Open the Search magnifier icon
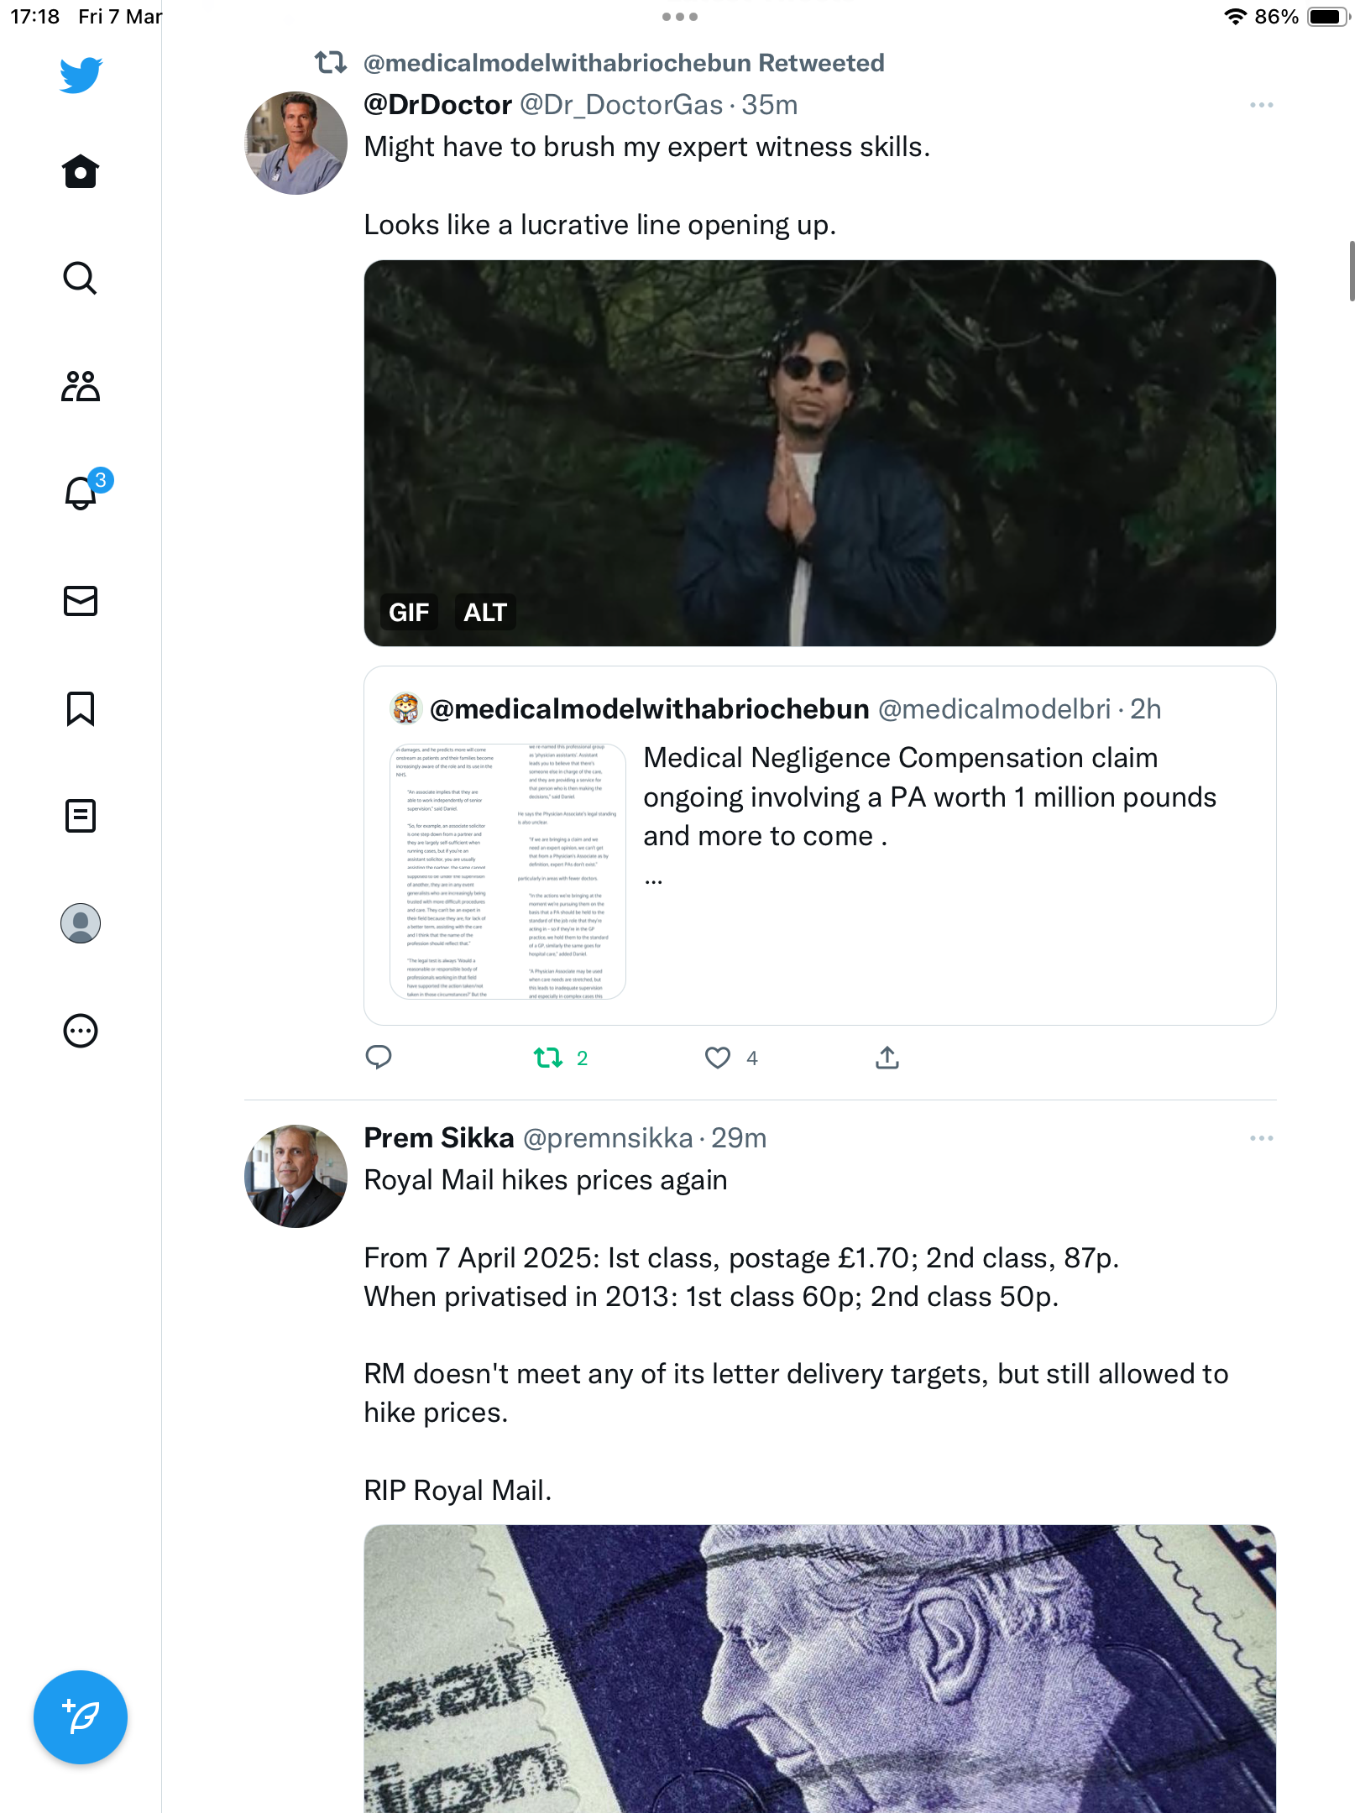This screenshot has width=1360, height=1813. (81, 278)
